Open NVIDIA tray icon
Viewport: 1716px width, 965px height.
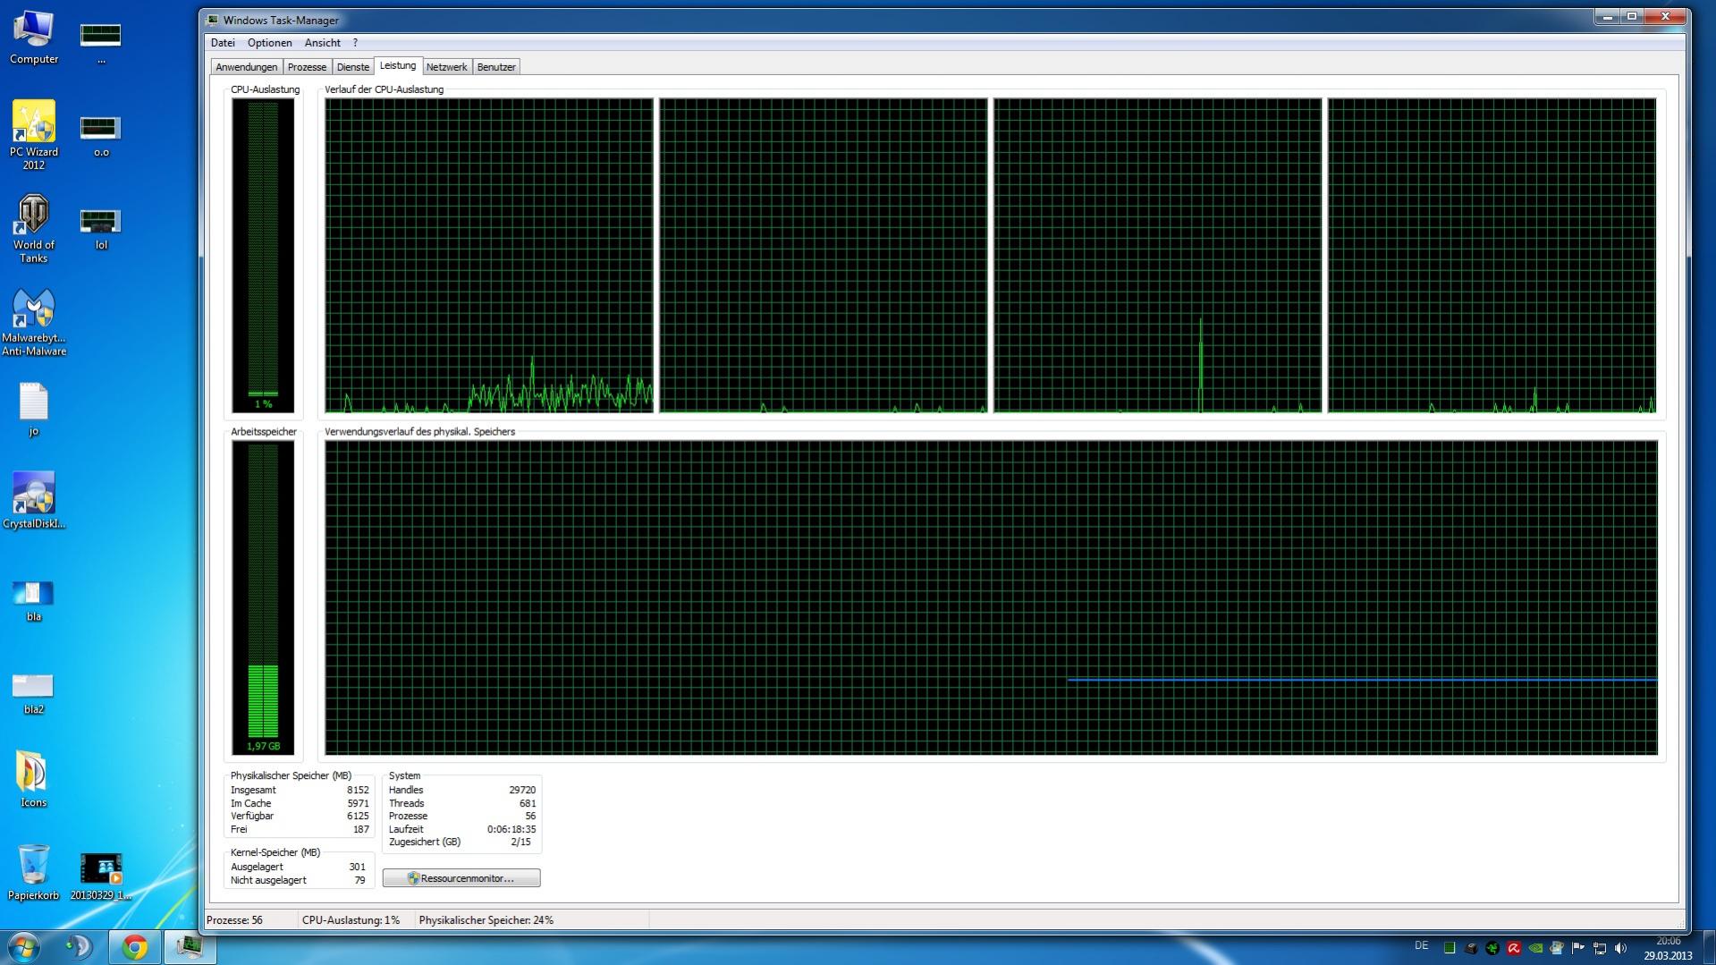tap(1535, 948)
